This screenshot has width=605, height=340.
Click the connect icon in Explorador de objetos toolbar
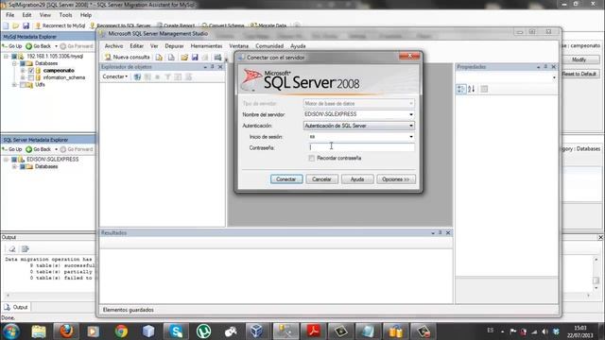(137, 76)
